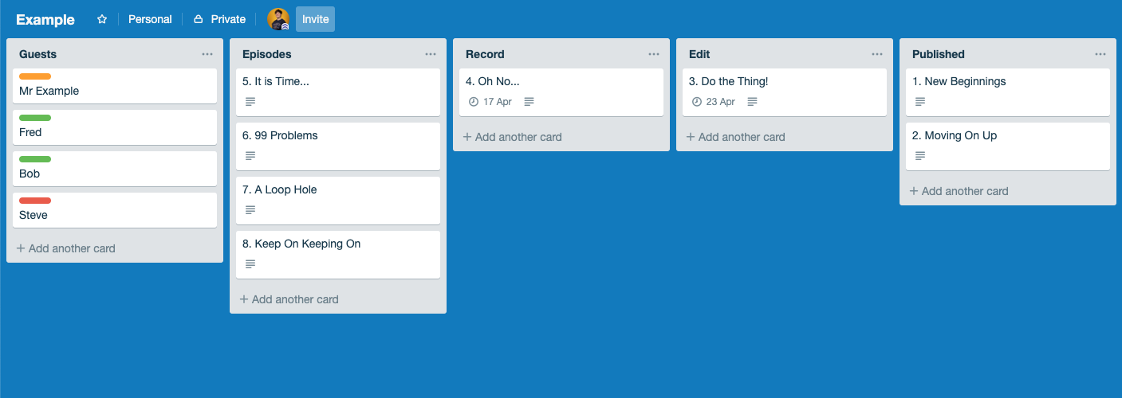Click description icon on New Beginnings card
1122x398 pixels.
[x=920, y=102]
